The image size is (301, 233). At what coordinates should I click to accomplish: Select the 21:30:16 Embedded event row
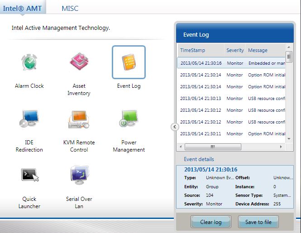coord(231,63)
